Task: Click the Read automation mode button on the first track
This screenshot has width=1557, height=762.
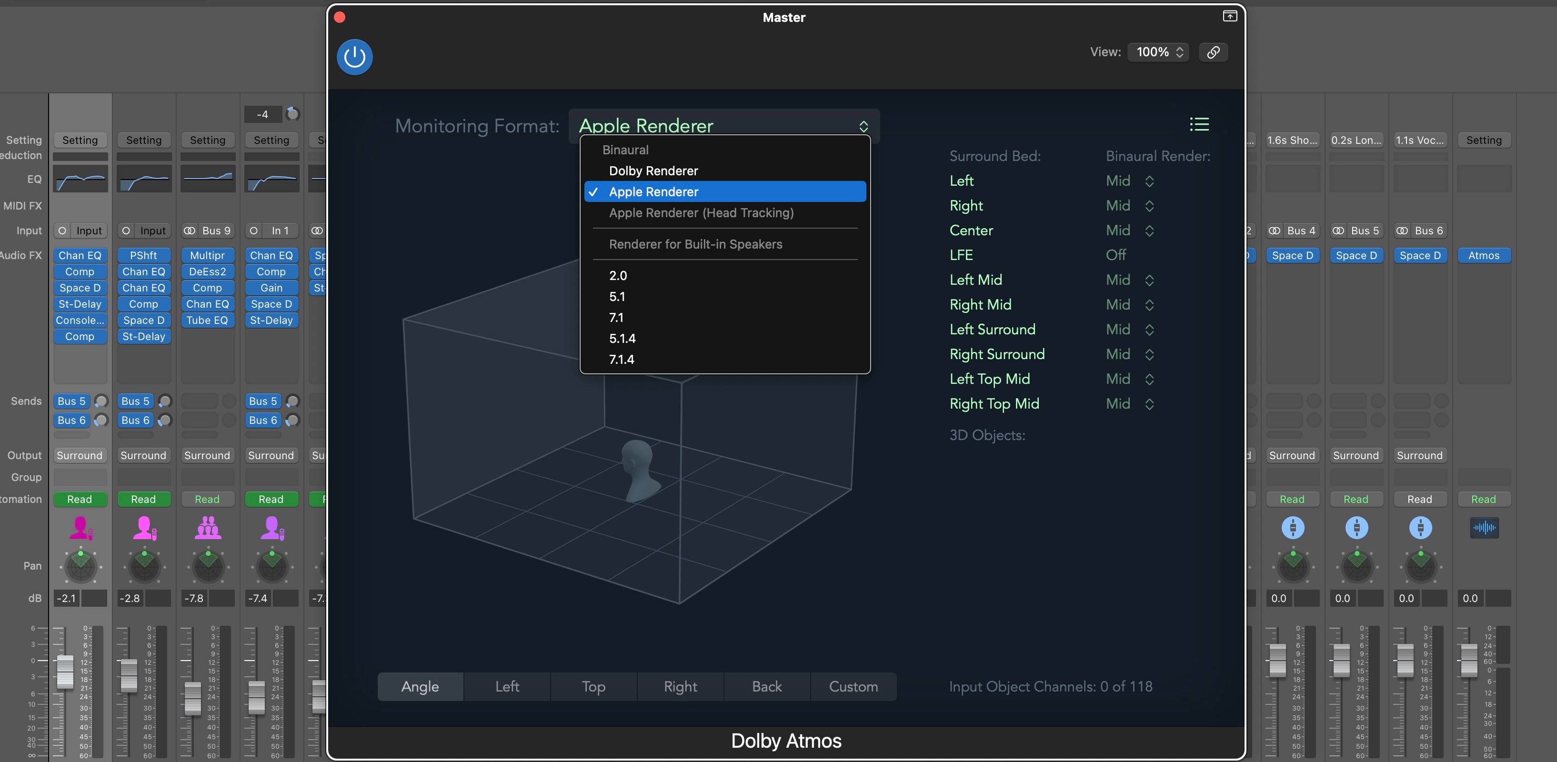Action: click(79, 499)
